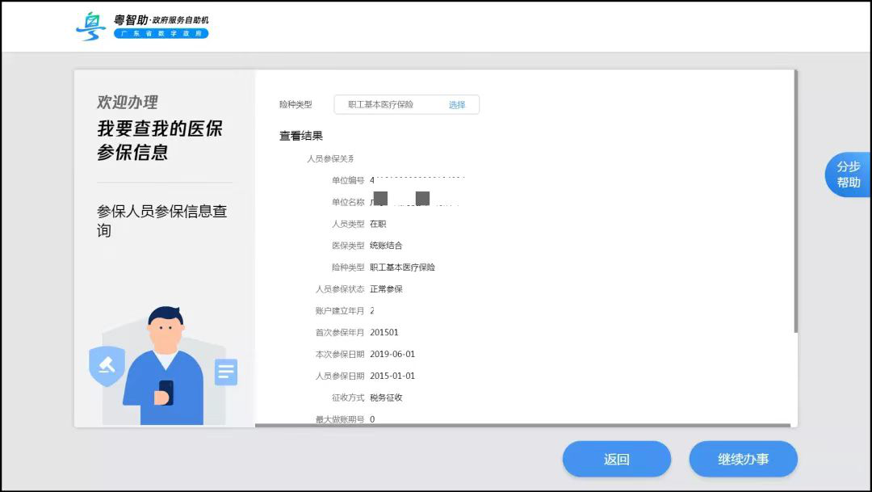
Task: Click the vertical scrollbar of results panel
Action: (x=795, y=201)
